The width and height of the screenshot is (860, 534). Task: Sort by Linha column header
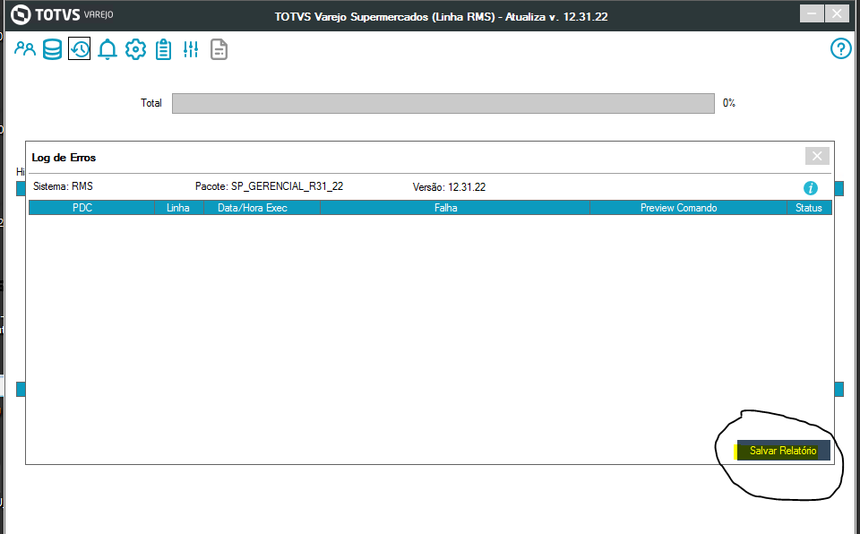click(x=178, y=208)
